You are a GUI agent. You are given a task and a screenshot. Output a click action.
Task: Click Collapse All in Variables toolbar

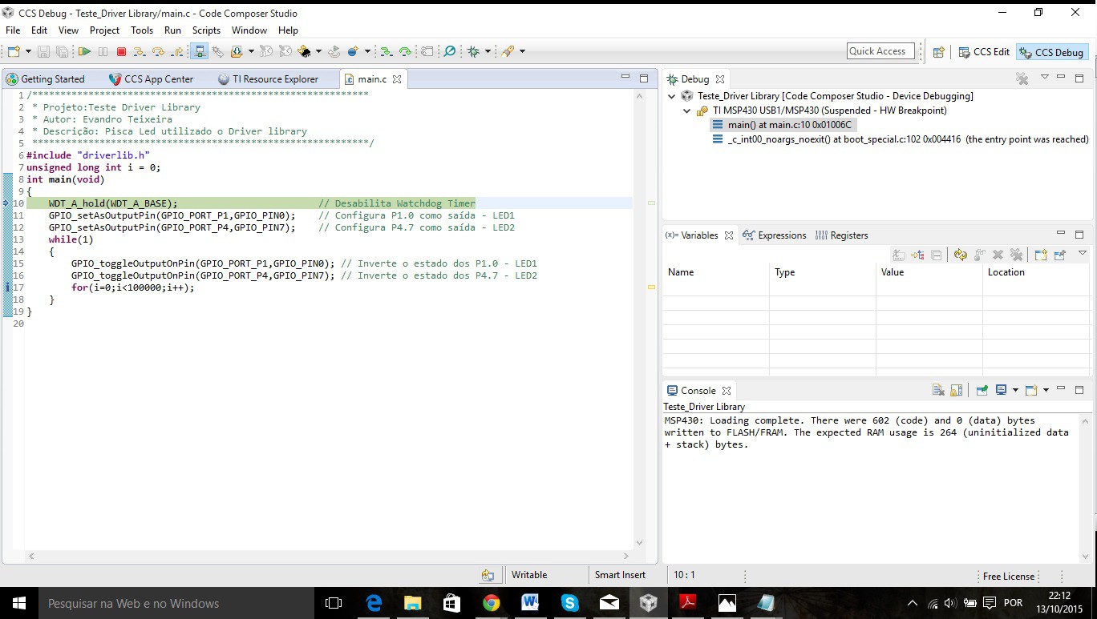[937, 255]
